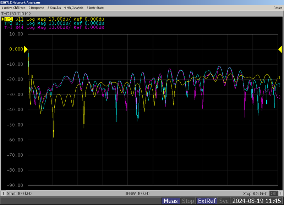Screen dimensions: 284x205
Task: Open the Mkr/Analysis menu
Action: pyautogui.click(x=73, y=7)
